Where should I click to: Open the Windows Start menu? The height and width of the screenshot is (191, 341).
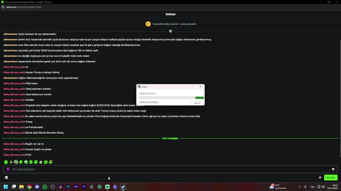click(6, 187)
